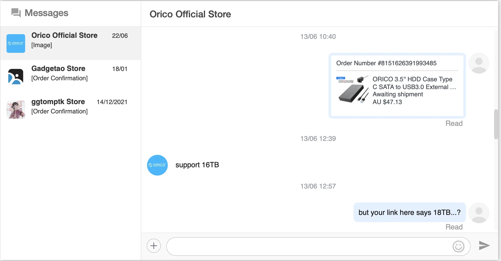Viewport: 501px width, 261px height.
Task: Click Orico avatar beside "support 16TB" message
Action: coord(157,165)
